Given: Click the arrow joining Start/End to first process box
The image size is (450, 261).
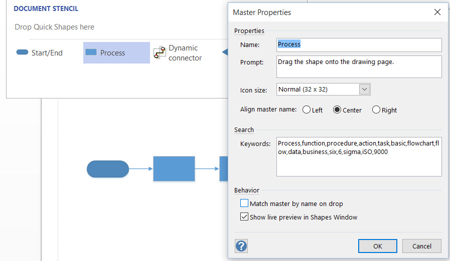Looking at the screenshot, I should click(141, 168).
